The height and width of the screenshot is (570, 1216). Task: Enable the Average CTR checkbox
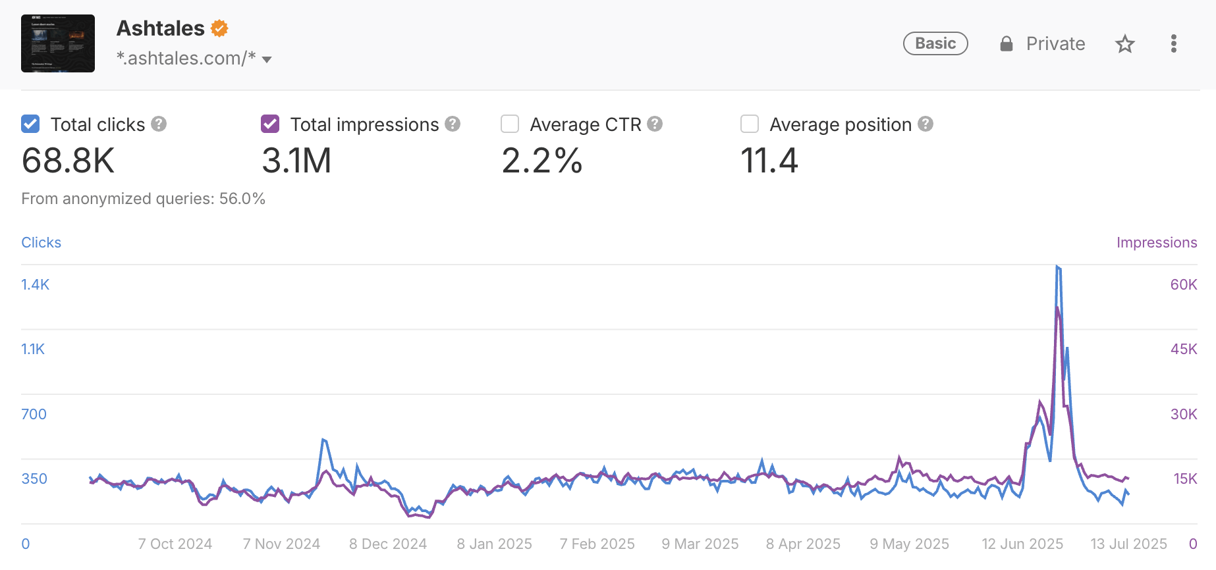(x=510, y=124)
